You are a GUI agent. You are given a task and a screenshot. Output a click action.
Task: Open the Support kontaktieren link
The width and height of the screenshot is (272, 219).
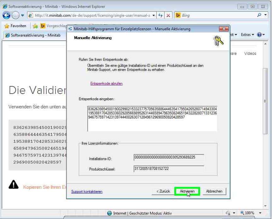(x=87, y=192)
